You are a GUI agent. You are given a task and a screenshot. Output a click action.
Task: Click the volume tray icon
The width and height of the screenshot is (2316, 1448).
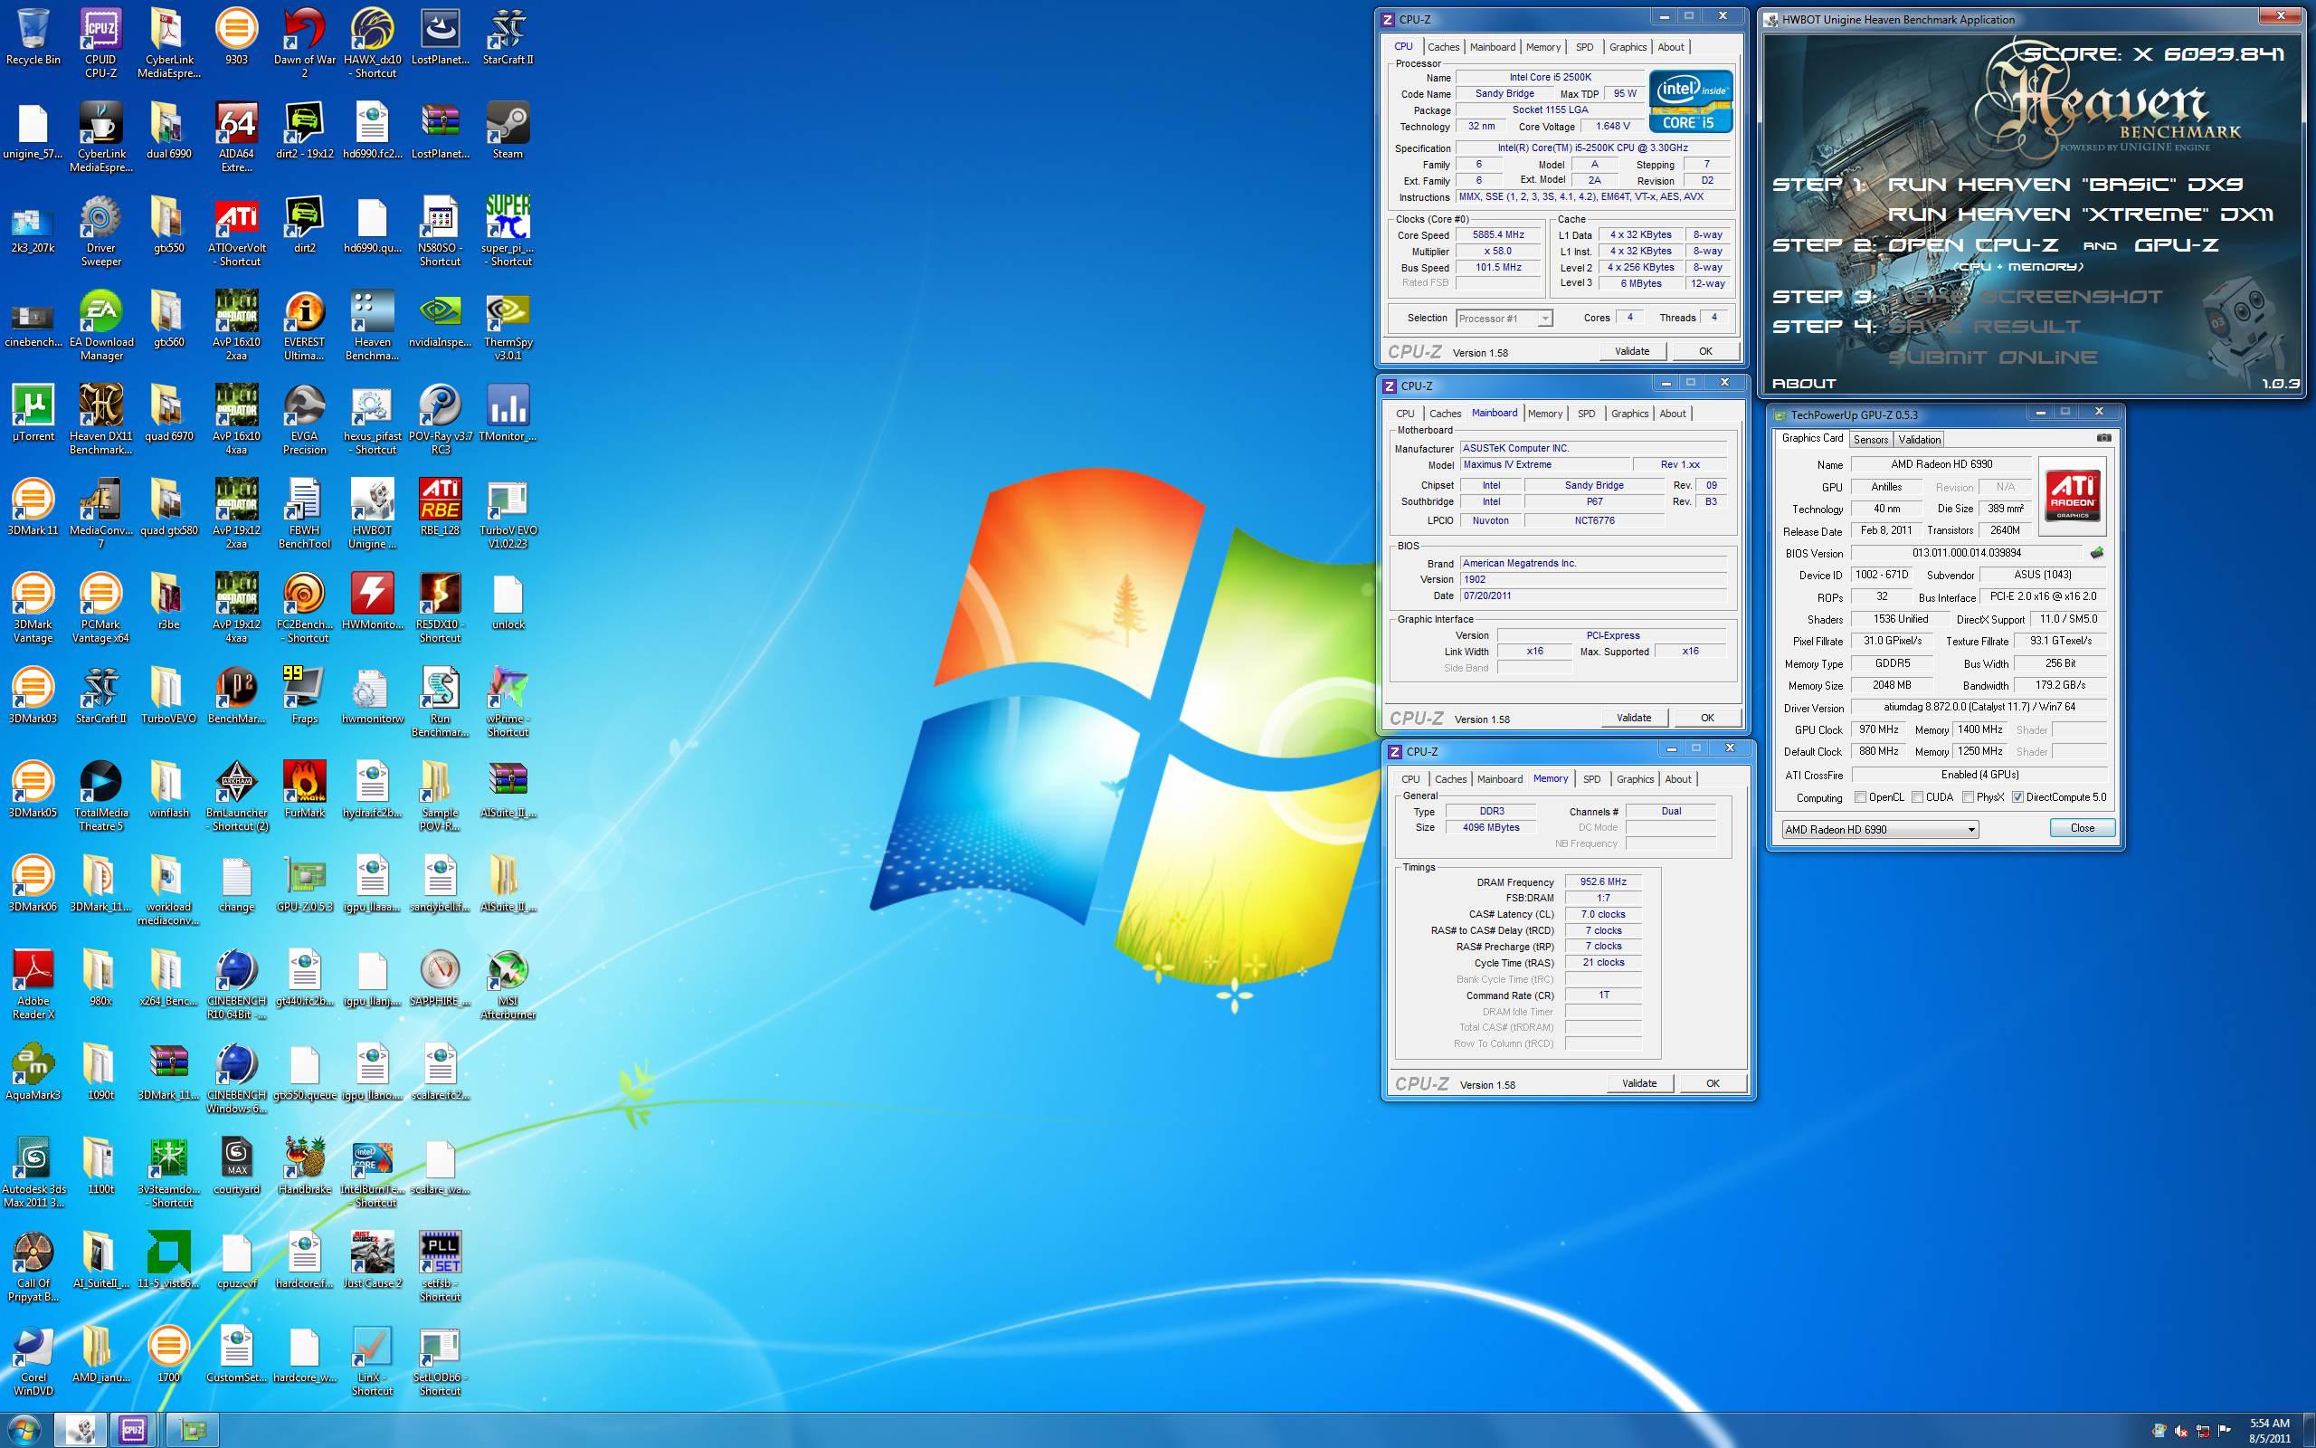click(x=2181, y=1432)
